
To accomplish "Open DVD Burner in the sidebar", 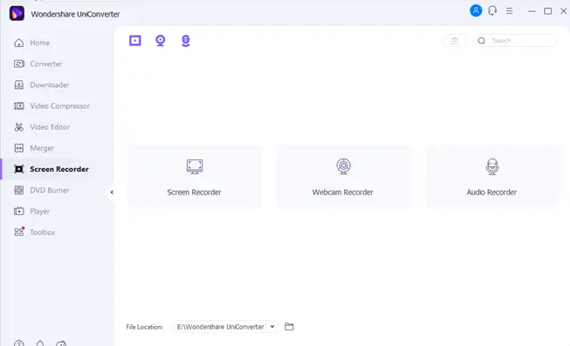I will 57,190.
